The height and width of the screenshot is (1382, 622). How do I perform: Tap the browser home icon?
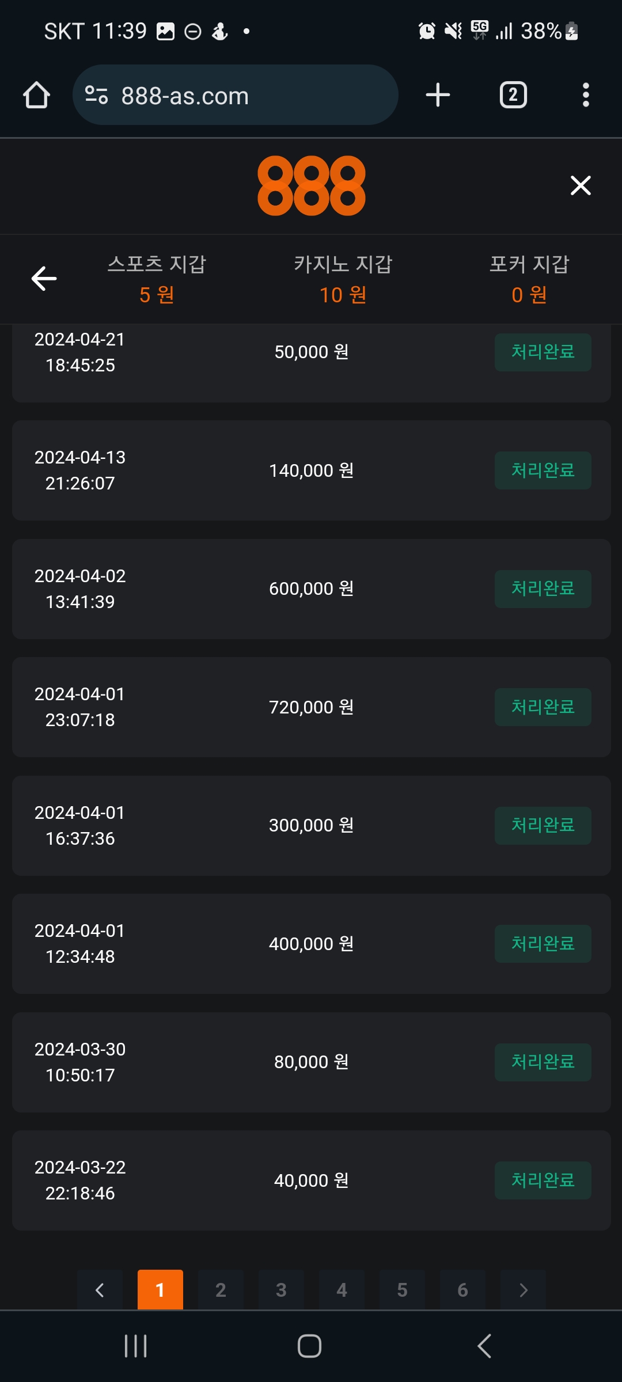tap(36, 95)
